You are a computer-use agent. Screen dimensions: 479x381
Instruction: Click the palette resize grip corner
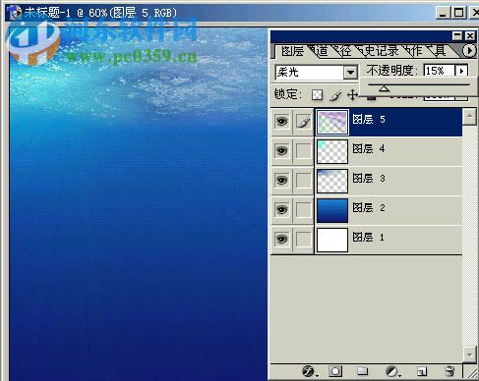[471, 372]
